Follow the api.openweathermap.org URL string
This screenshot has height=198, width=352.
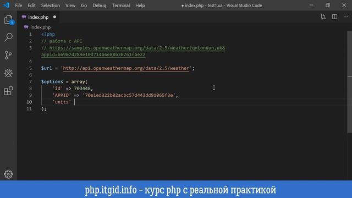126,68
